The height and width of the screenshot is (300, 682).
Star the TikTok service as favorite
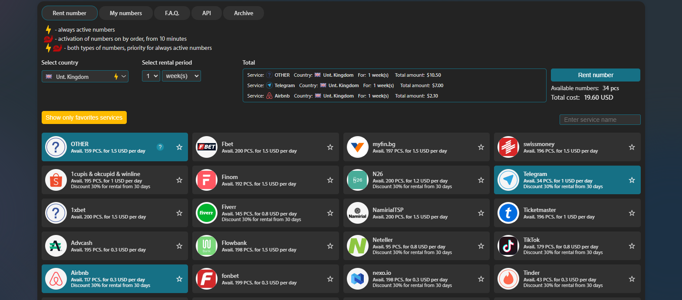tap(632, 246)
